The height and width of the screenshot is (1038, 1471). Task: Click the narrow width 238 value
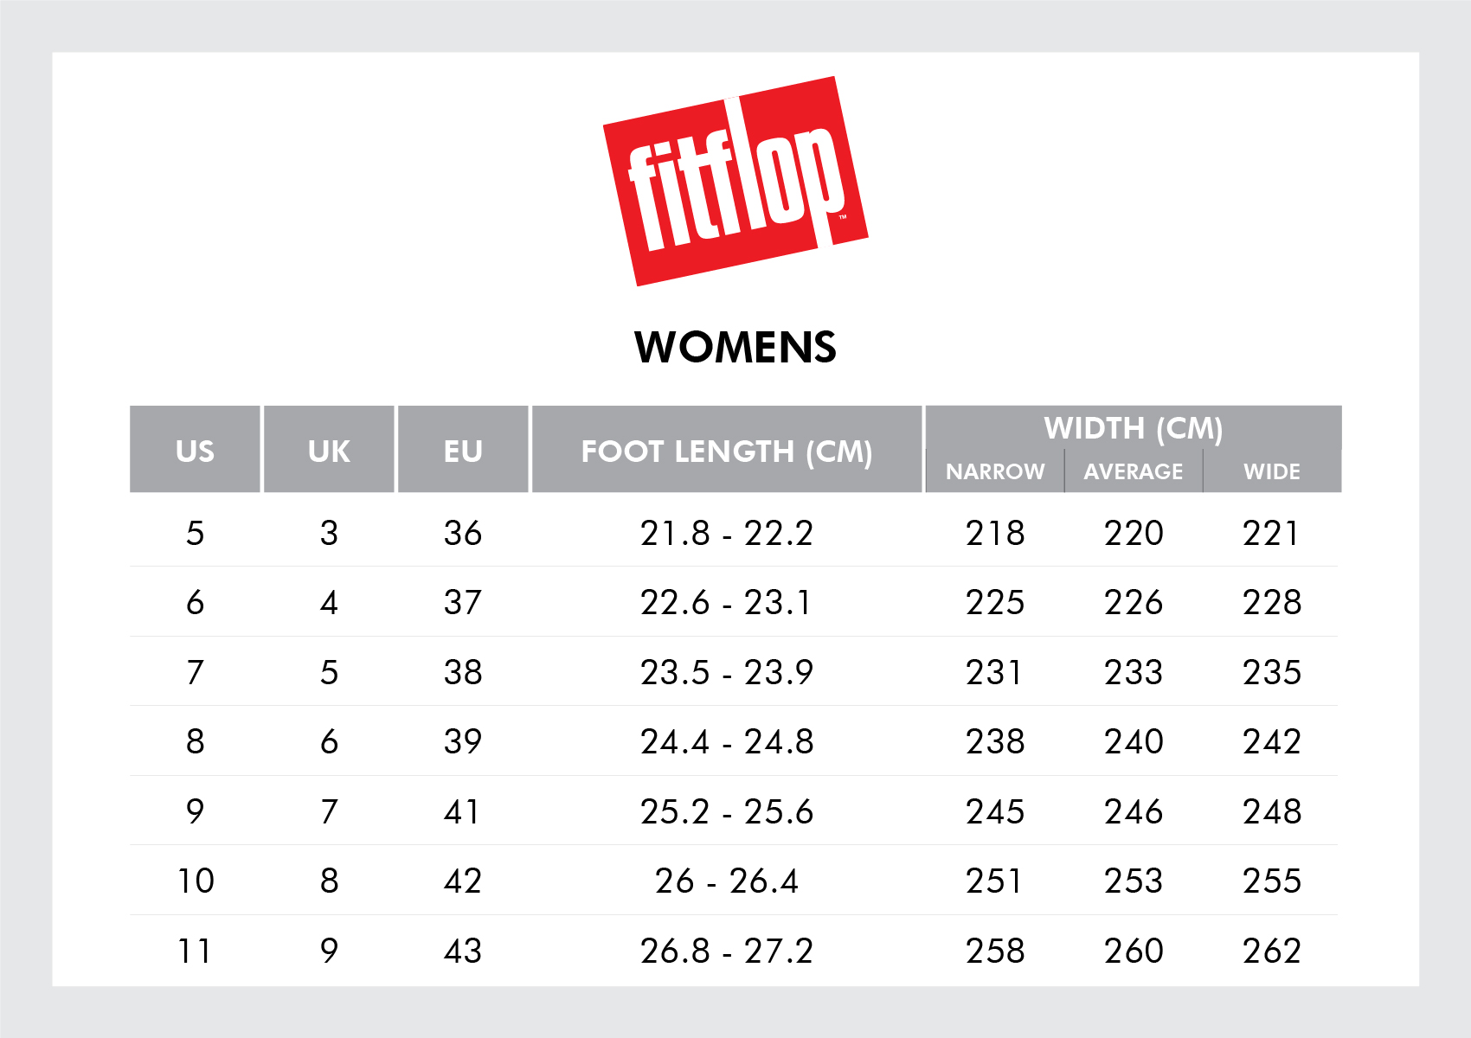point(995,742)
